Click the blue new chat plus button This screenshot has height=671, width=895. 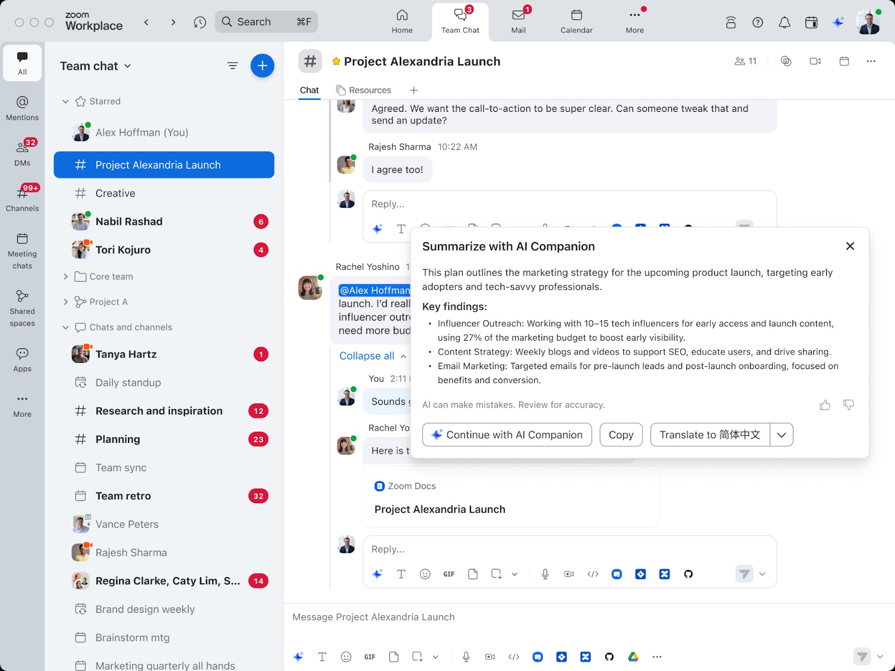262,66
